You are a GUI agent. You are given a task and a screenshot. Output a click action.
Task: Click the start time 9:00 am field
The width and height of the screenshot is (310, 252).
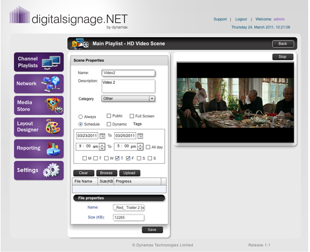88,146
